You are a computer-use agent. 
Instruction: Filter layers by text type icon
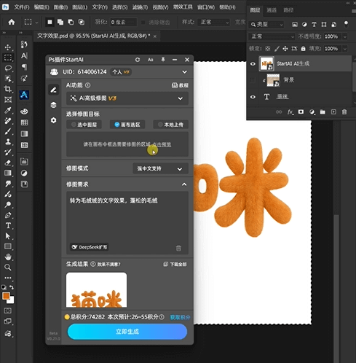tap(314, 25)
